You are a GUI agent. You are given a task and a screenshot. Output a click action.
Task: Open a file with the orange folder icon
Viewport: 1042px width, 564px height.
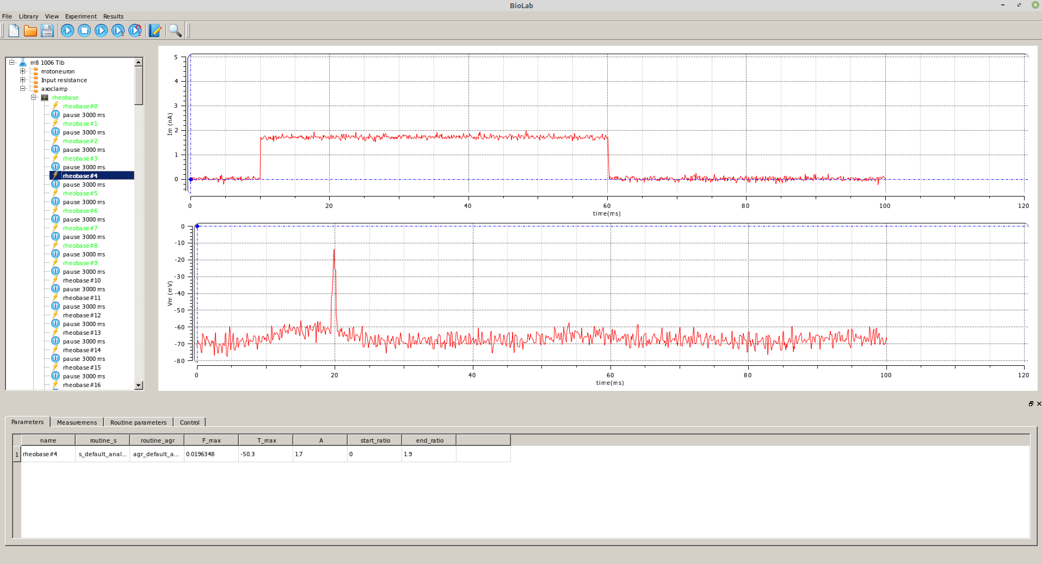(x=30, y=30)
